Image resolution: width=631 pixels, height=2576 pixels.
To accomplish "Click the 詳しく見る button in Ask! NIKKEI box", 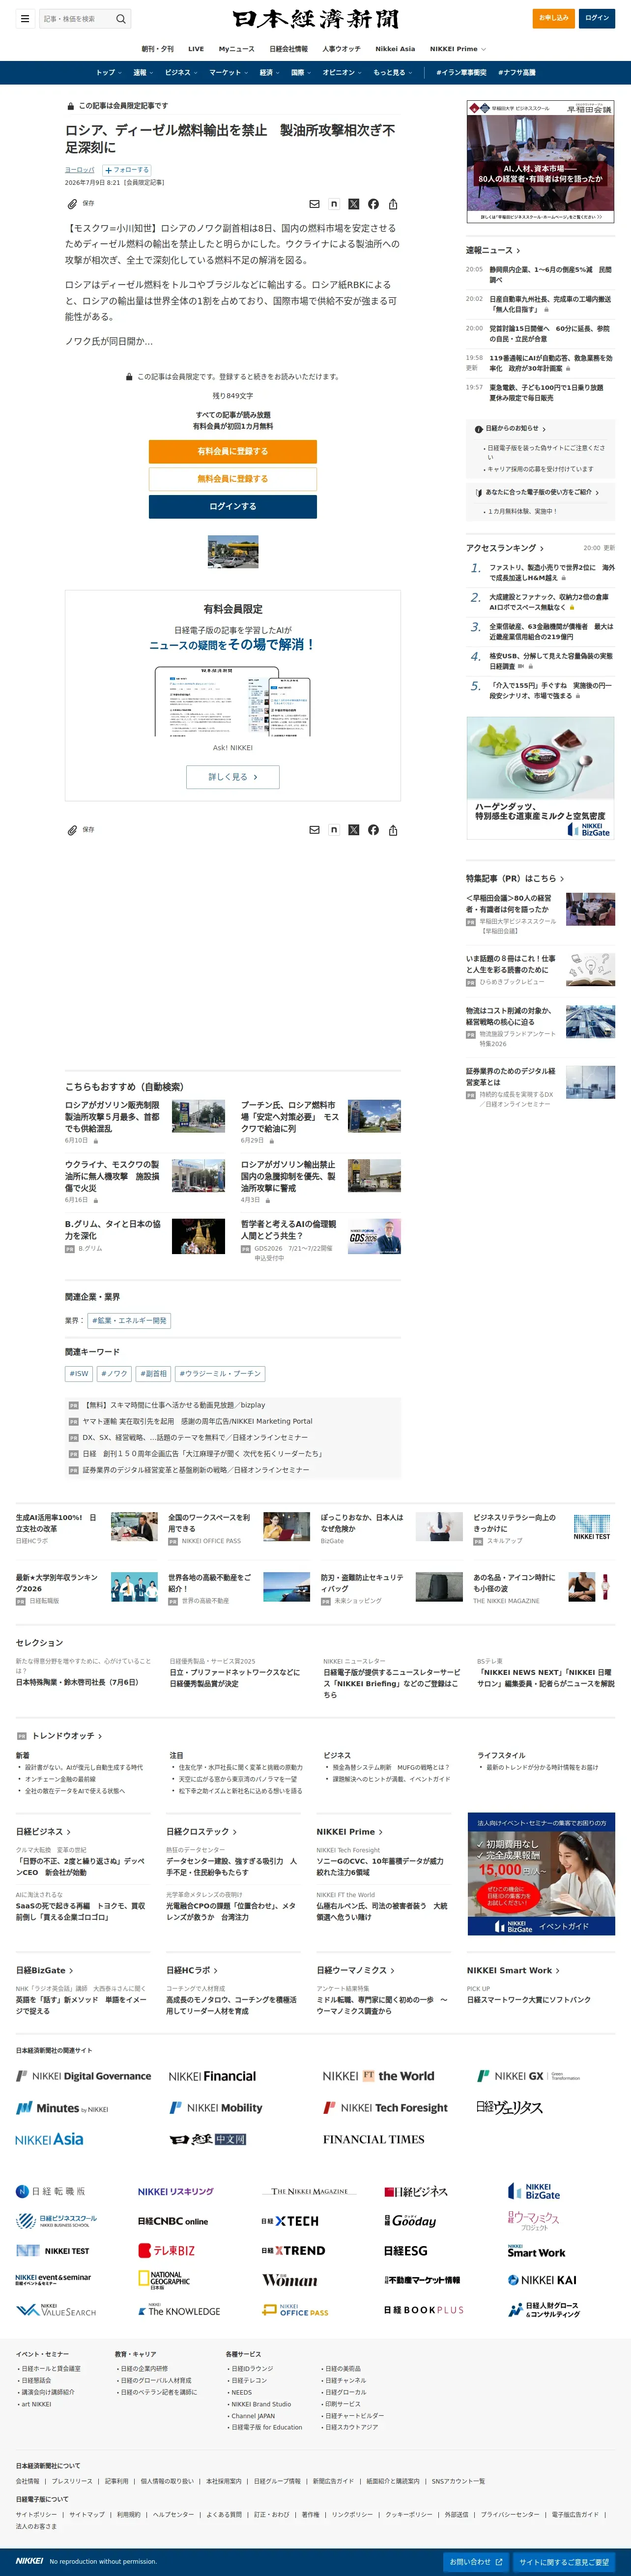I will (x=233, y=777).
